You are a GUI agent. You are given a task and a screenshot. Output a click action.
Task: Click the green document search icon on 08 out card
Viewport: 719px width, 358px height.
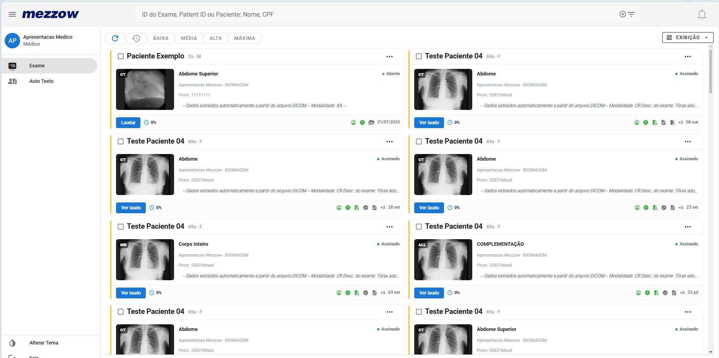[x=654, y=122]
